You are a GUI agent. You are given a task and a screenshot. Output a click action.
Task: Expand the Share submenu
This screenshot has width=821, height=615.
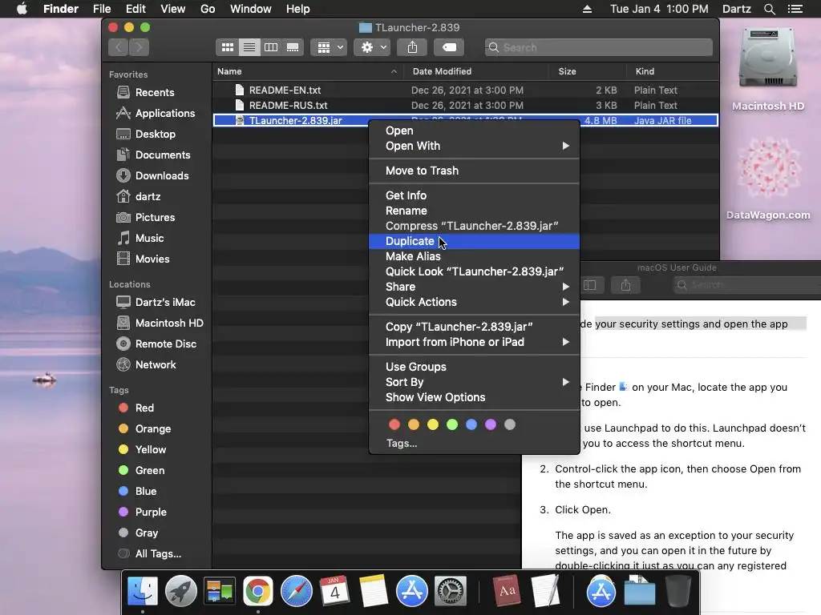(x=474, y=287)
